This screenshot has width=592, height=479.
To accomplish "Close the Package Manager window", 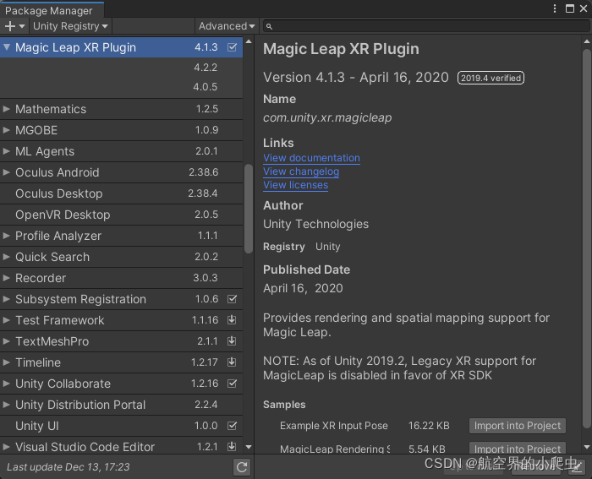I will (x=584, y=8).
